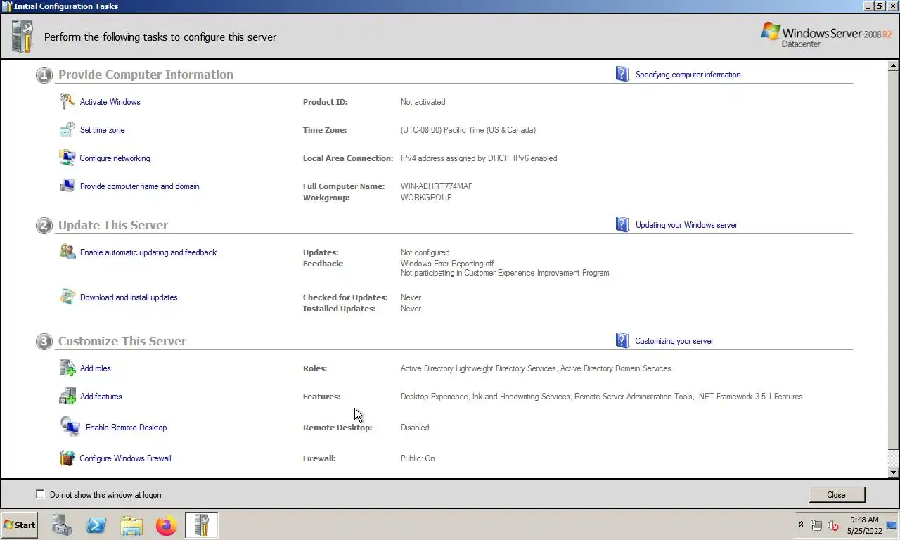Show hidden tray icons arrow
This screenshot has width=900, height=540.
coord(801,525)
